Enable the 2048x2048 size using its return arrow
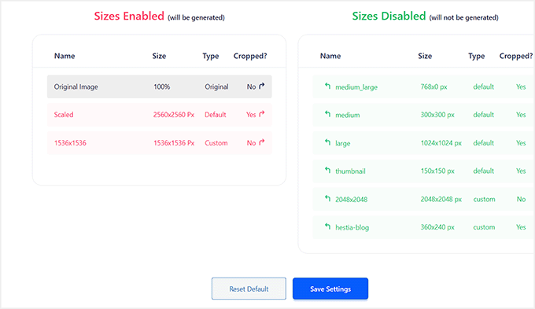Image resolution: width=535 pixels, height=309 pixels. tap(327, 198)
